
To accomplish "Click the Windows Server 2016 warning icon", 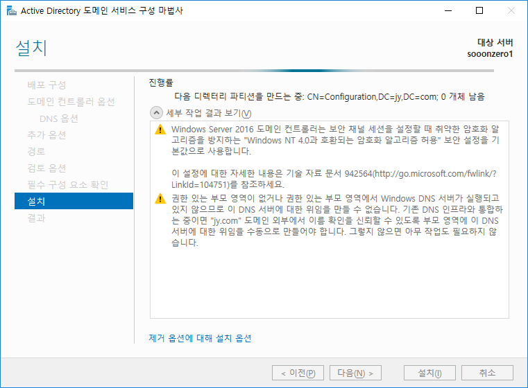I will point(160,130).
